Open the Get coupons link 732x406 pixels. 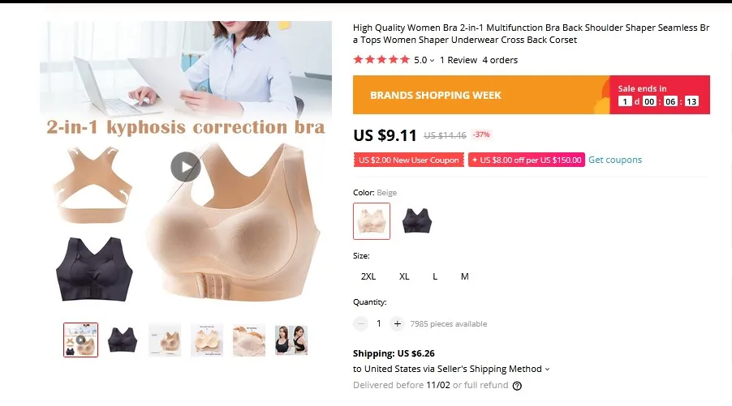pos(615,160)
